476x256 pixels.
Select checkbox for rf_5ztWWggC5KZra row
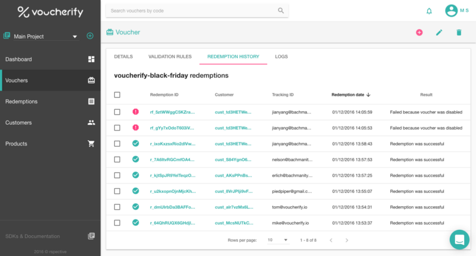[117, 112]
